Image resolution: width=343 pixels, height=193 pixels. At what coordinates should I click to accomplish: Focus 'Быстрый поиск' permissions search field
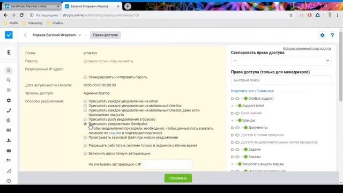coord(281,80)
